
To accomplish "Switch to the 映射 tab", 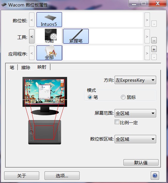I will tap(42, 67).
